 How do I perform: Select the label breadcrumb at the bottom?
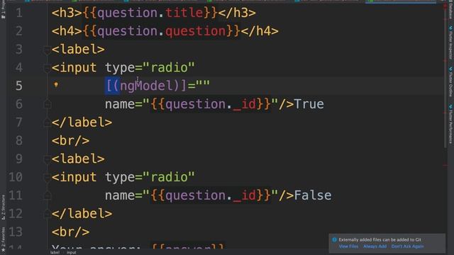pos(55,253)
